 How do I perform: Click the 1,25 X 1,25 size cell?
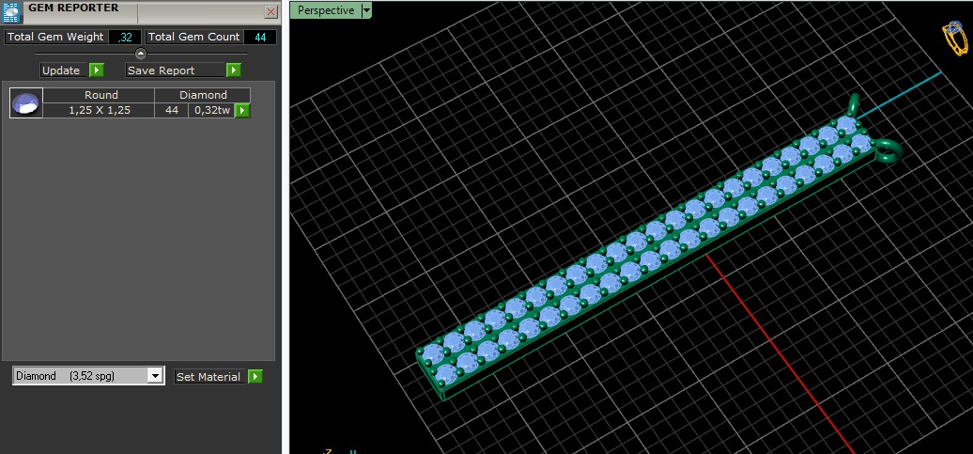click(100, 111)
